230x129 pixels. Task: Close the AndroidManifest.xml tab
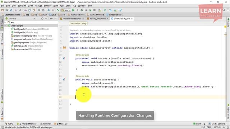click(x=83, y=19)
